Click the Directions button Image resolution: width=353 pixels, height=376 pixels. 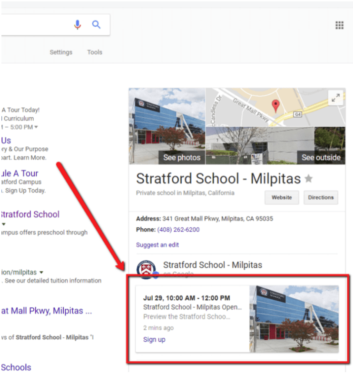(321, 197)
